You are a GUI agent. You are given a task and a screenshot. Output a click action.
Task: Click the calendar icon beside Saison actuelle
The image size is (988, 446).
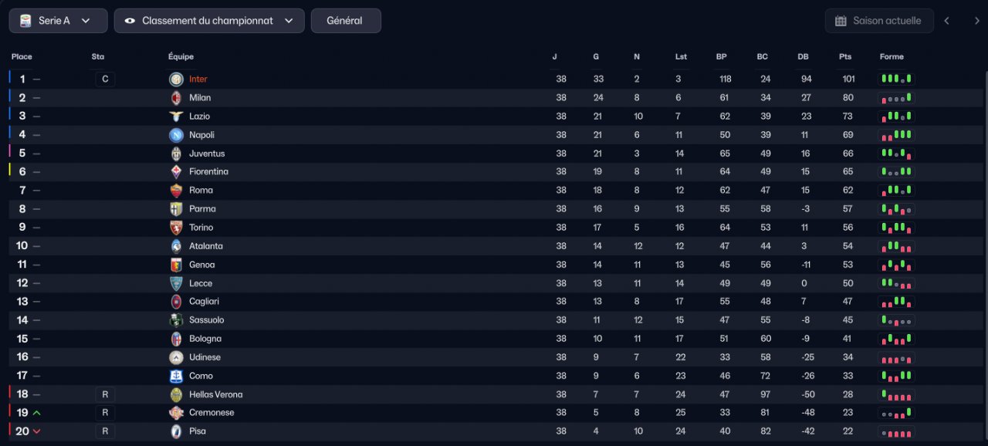pyautogui.click(x=841, y=21)
